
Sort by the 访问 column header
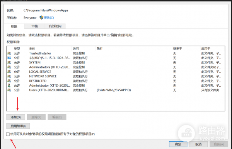click(76, 48)
